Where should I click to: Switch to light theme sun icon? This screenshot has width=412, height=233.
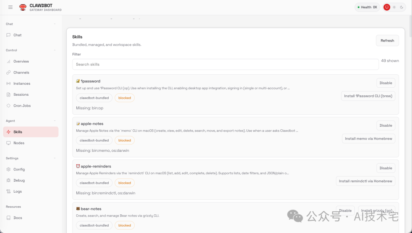[394, 7]
